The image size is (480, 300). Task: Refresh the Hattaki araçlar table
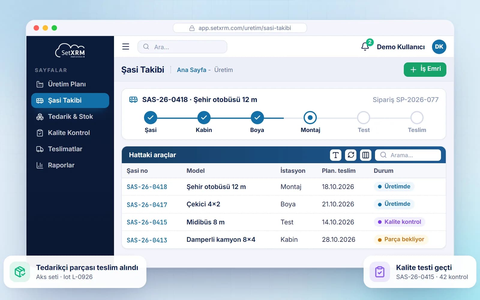pyautogui.click(x=351, y=155)
